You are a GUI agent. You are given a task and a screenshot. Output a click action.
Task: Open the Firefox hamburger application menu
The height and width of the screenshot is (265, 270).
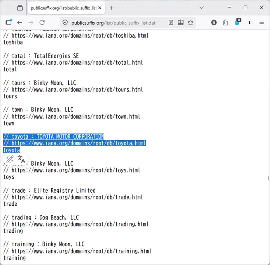(x=262, y=23)
